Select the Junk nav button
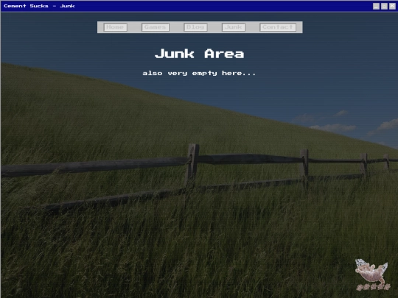The width and height of the screenshot is (398, 298). point(233,27)
